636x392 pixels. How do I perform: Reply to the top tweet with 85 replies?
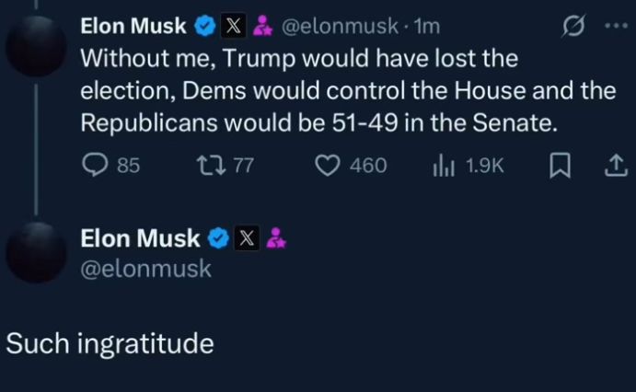point(96,165)
